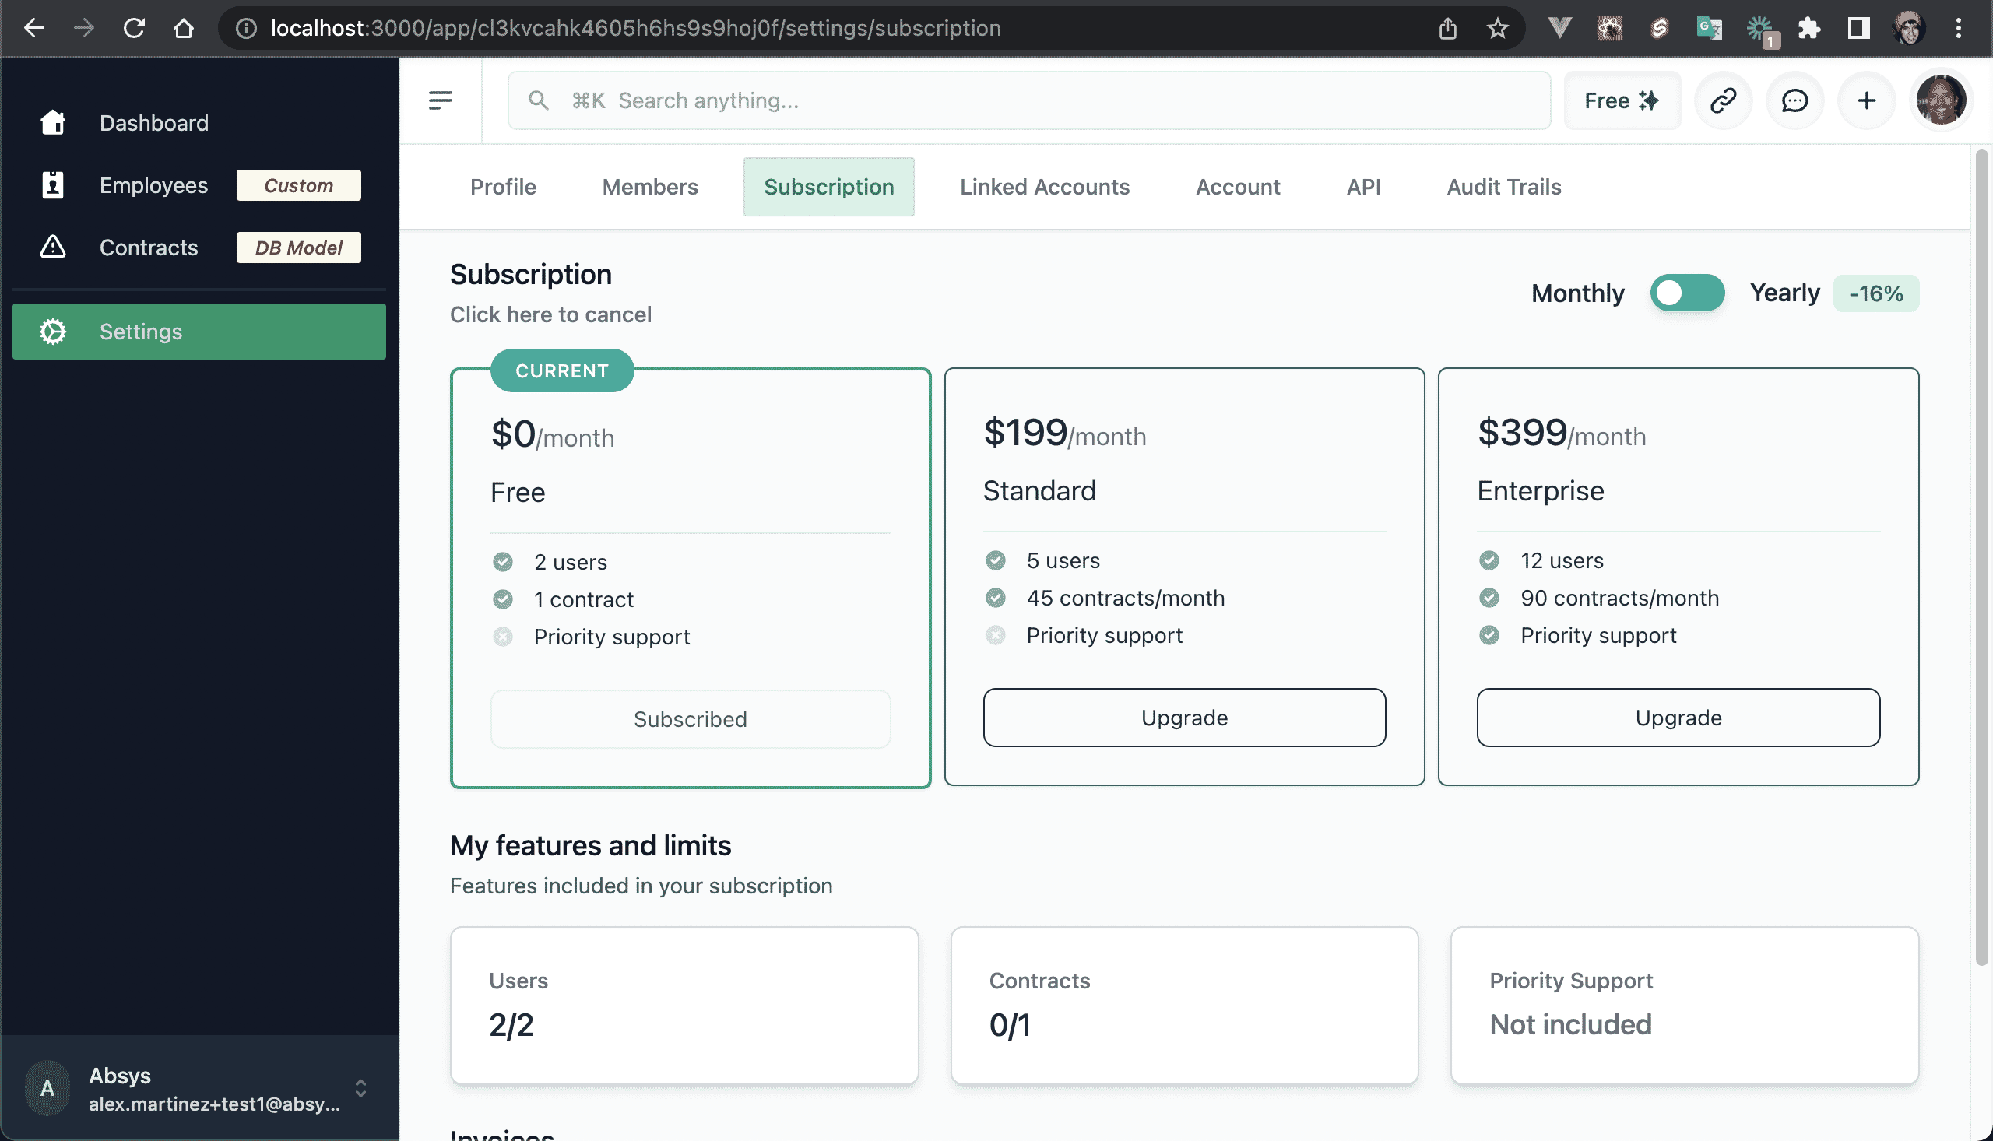Upgrade to the Enterprise $399 plan
This screenshot has height=1141, width=1993.
coord(1678,717)
